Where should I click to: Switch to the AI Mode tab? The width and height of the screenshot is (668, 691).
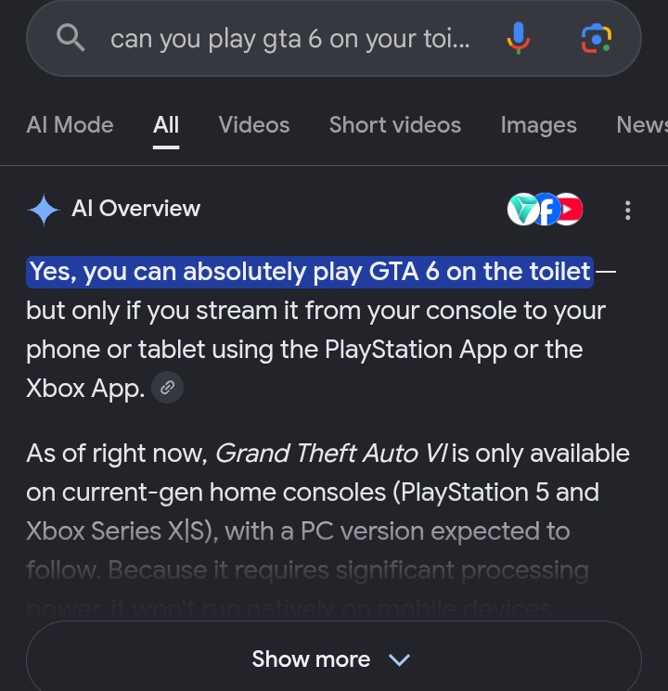[x=70, y=124]
